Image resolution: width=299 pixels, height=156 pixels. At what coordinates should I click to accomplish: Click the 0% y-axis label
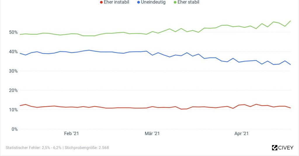pyautogui.click(x=14, y=129)
